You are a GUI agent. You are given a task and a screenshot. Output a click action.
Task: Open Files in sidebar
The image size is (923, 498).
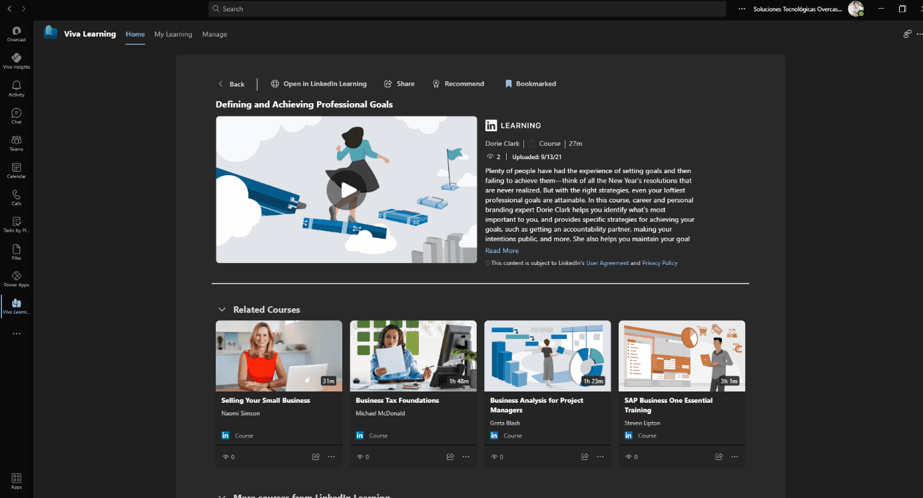point(17,252)
